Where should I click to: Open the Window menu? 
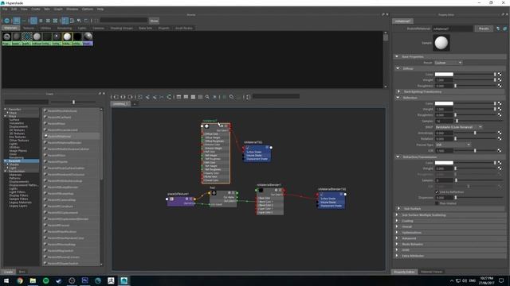[73, 9]
